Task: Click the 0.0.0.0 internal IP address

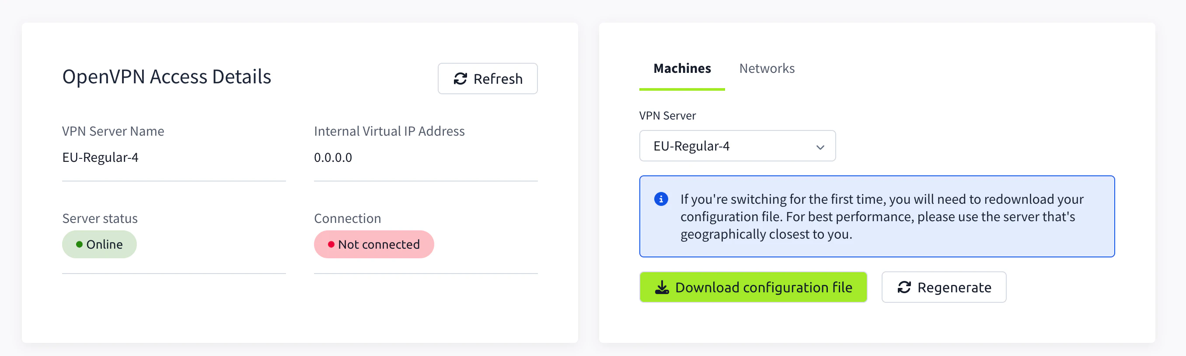Action: pyautogui.click(x=333, y=157)
